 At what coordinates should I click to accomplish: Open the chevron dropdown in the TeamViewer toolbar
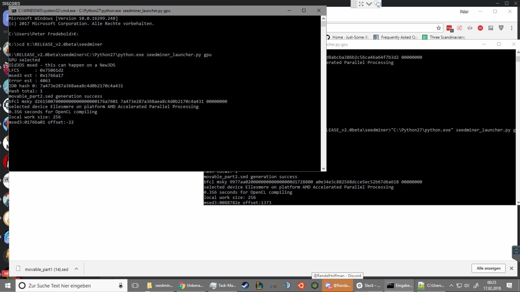tap(369, 4)
